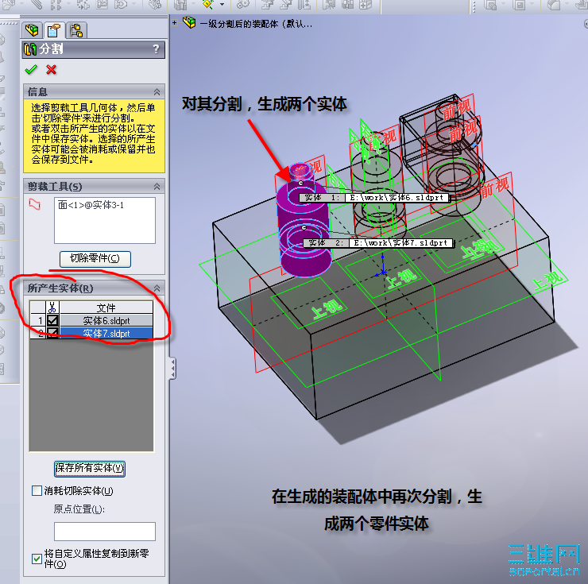
Task: Uncheck 将自定义属性复制到新零件 checkbox
Action: [x=37, y=559]
